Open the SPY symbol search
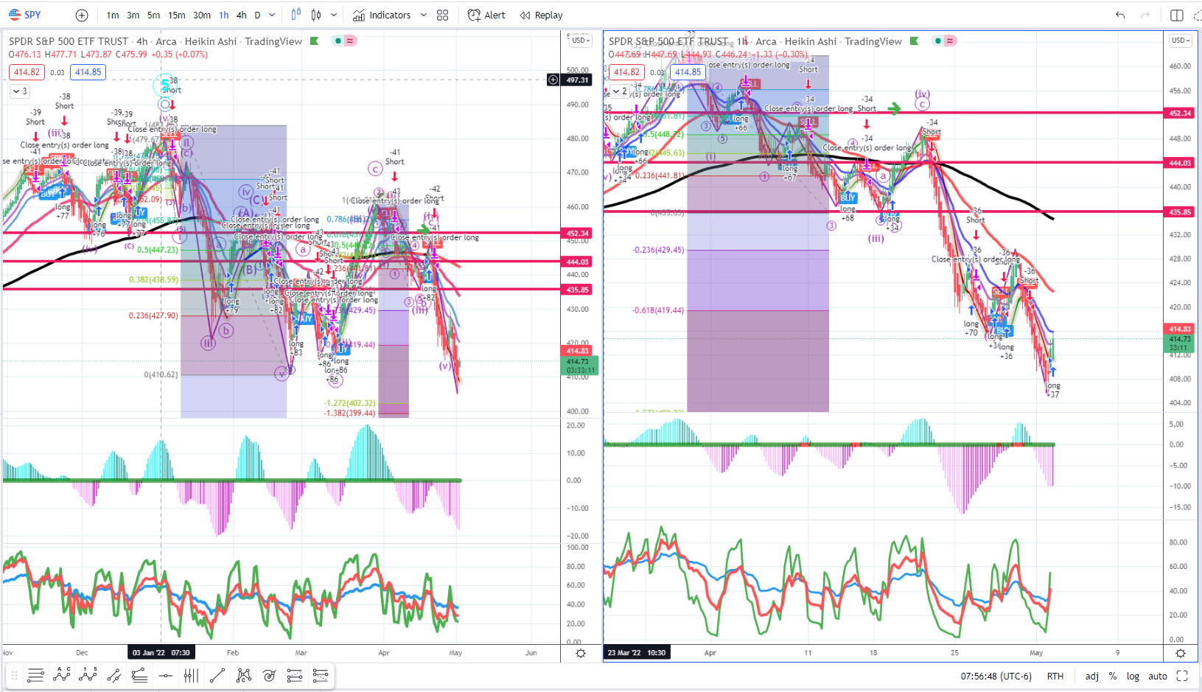This screenshot has width=1202, height=692. 26,15
